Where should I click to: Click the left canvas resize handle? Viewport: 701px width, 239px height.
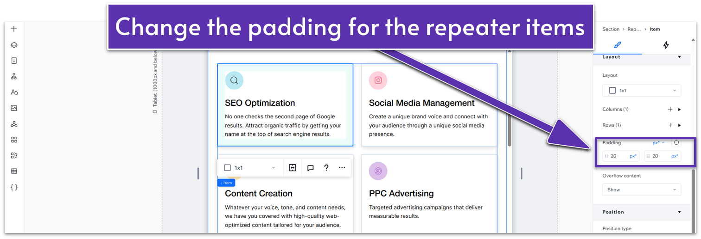(x=198, y=173)
